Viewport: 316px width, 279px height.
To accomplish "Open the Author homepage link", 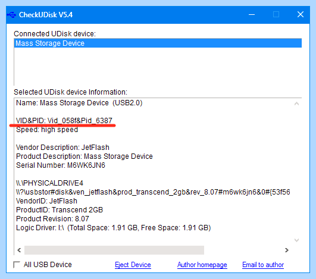I will [x=202, y=265].
